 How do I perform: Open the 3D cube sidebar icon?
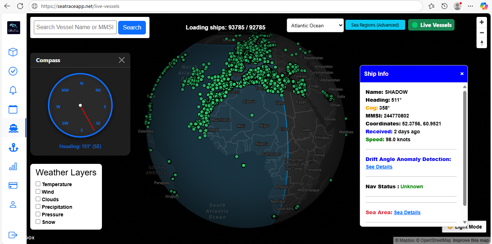click(x=13, y=52)
